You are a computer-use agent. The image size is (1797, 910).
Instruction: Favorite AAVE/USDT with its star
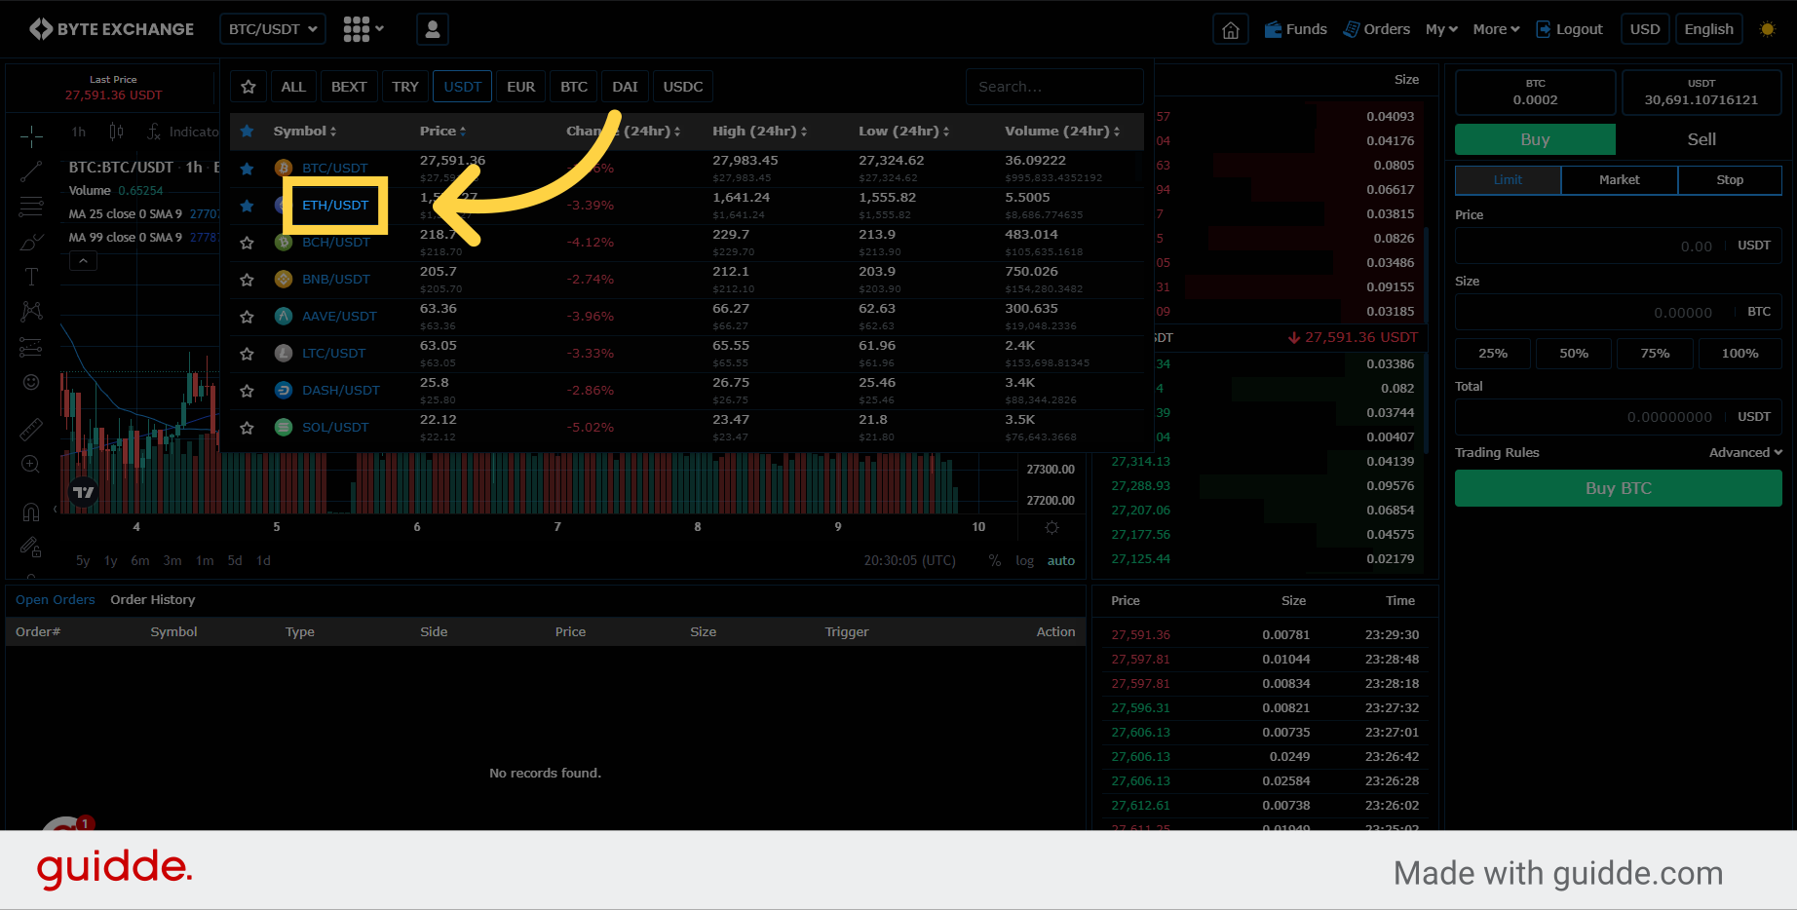click(248, 317)
